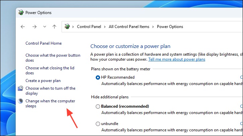Navigate to All Control Panel Items breadcrumb
Viewport: 243px width, 136px height.
point(129,27)
